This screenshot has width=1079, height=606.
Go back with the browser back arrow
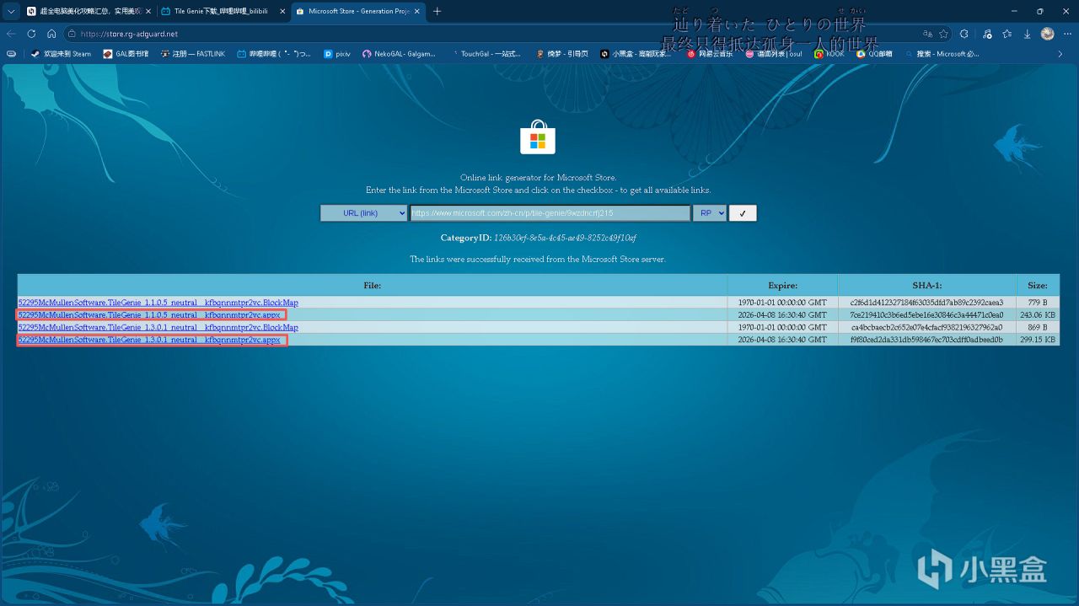pyautogui.click(x=11, y=34)
